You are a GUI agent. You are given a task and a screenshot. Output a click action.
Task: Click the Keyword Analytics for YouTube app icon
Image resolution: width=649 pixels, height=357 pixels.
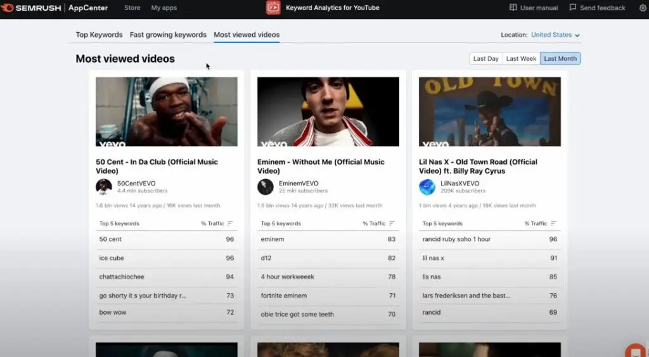coord(273,8)
